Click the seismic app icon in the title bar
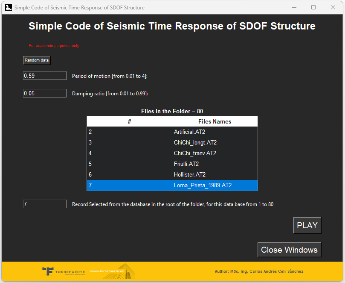345x283 pixels. 8,7
